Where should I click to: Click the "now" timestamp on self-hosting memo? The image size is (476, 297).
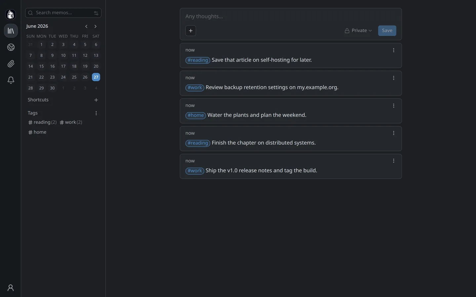[190, 50]
